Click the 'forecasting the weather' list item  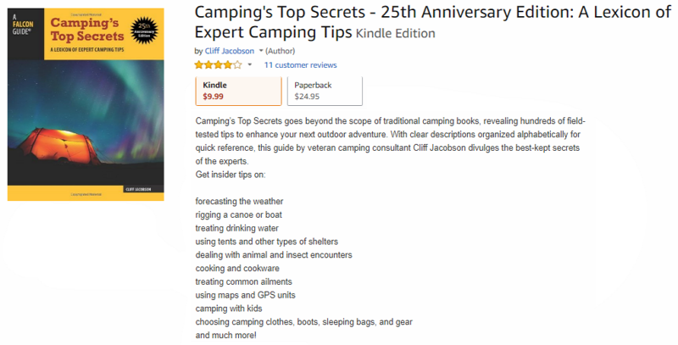239,201
